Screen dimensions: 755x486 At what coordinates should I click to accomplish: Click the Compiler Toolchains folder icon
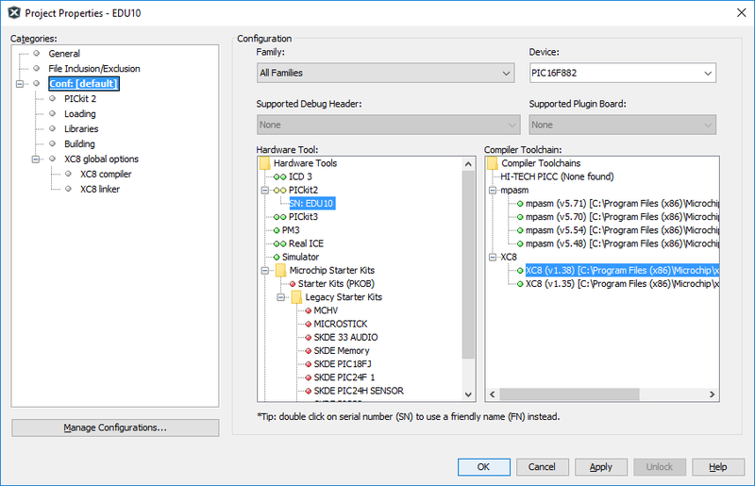tap(493, 163)
